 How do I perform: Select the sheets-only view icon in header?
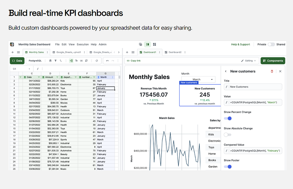[x=141, y=44]
